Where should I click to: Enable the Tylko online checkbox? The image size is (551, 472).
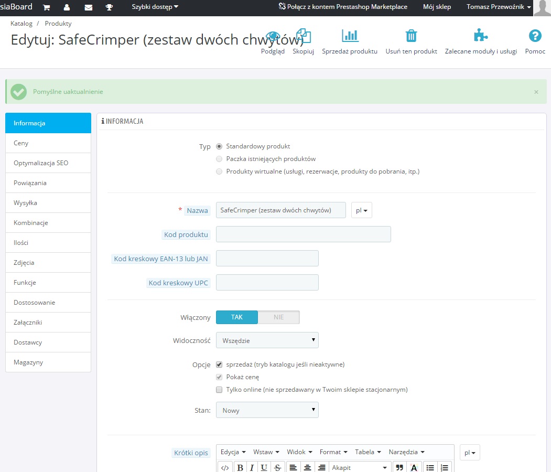click(219, 390)
